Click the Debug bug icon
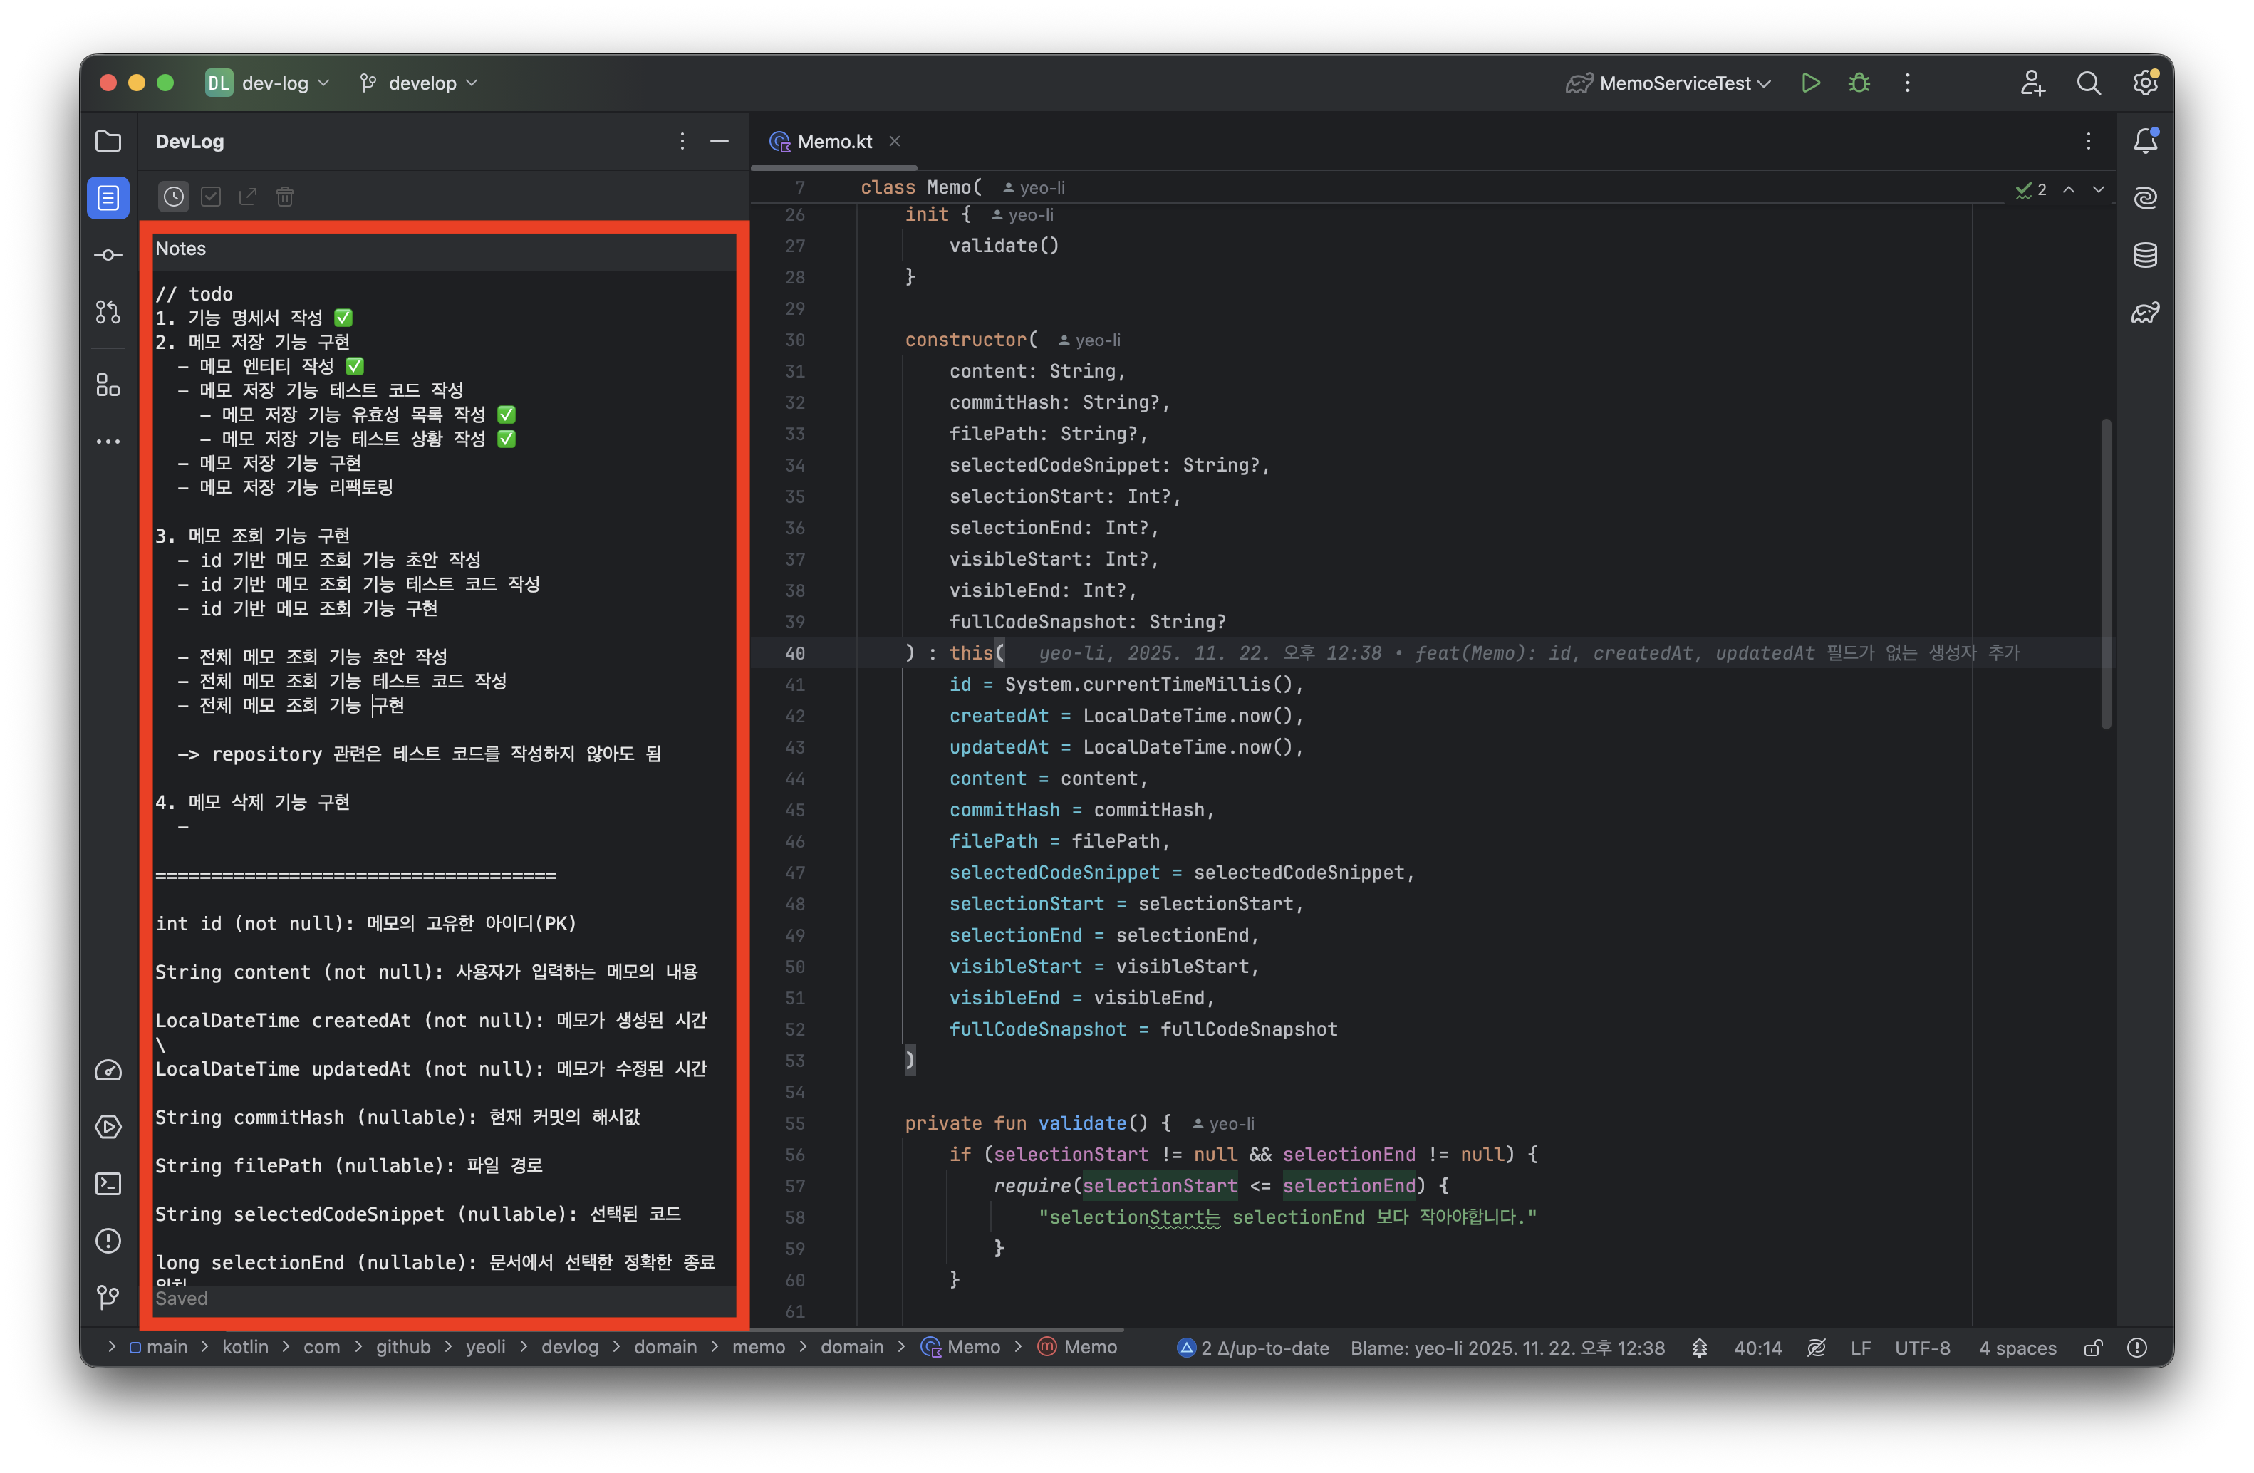The width and height of the screenshot is (2254, 1473). [1858, 83]
